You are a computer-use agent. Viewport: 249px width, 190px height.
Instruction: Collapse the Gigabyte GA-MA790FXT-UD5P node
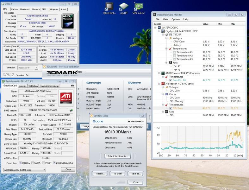(x=159, y=31)
